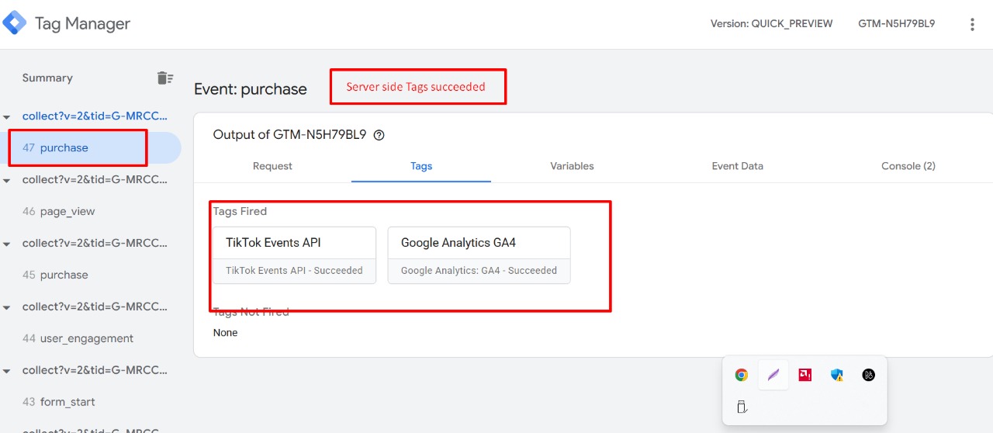Click the None text under Tags Not Fired
The width and height of the screenshot is (993, 433).
226,333
